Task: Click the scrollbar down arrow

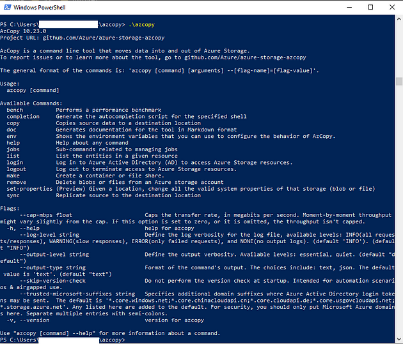Action: pyautogui.click(x=399, y=339)
